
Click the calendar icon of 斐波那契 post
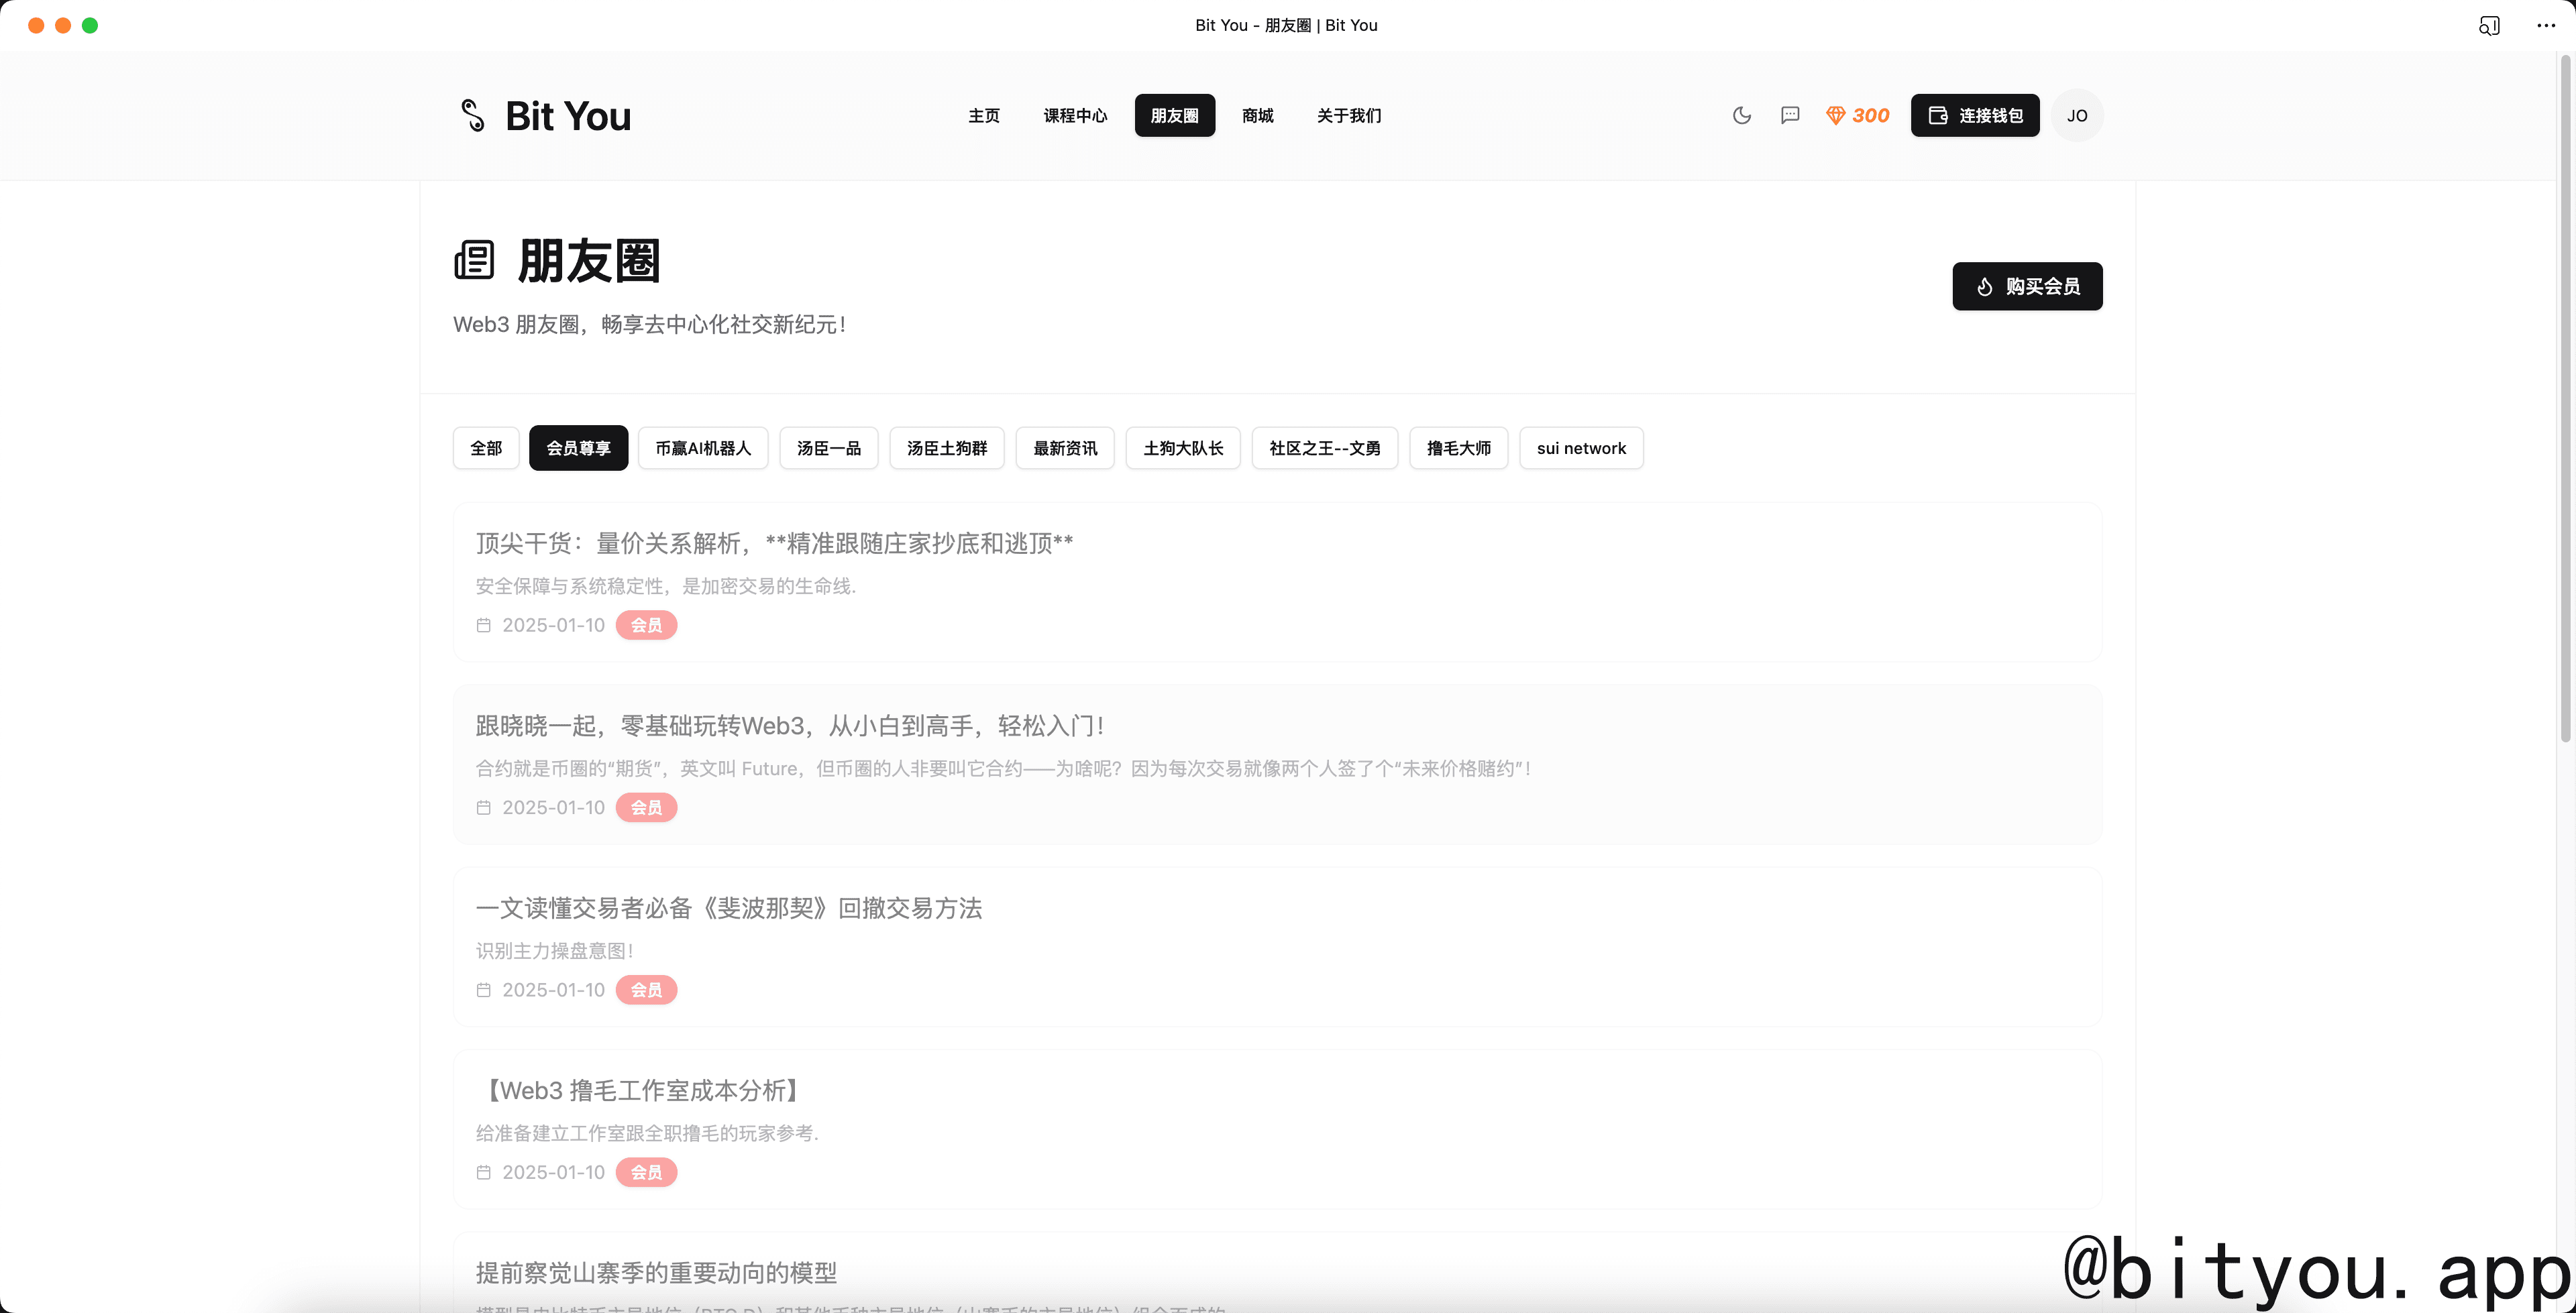[x=484, y=990]
